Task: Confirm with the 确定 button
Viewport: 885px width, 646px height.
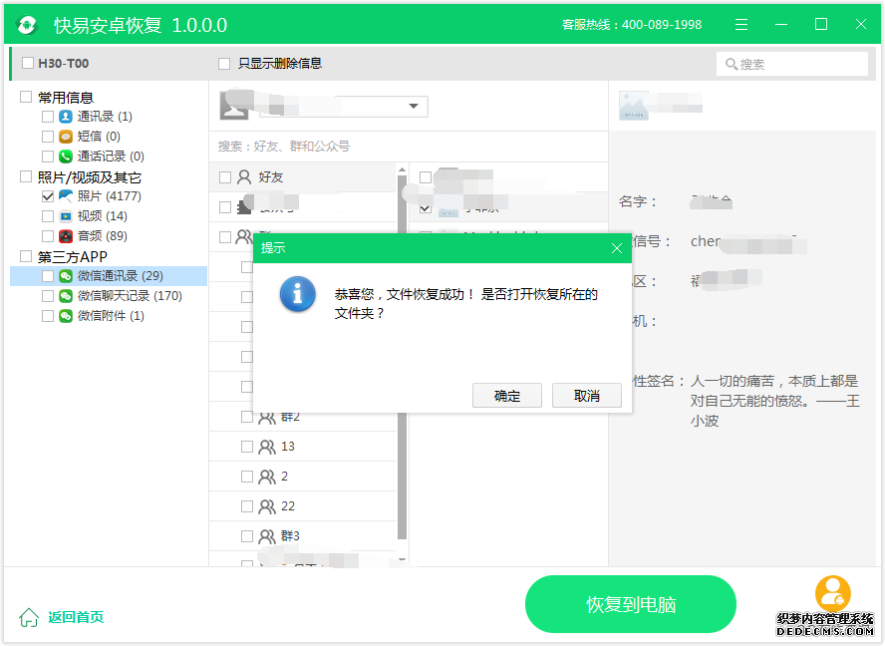Action: click(507, 396)
